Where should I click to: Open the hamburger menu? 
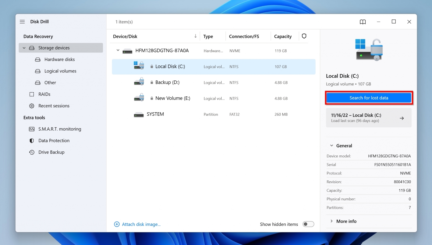pyautogui.click(x=22, y=21)
